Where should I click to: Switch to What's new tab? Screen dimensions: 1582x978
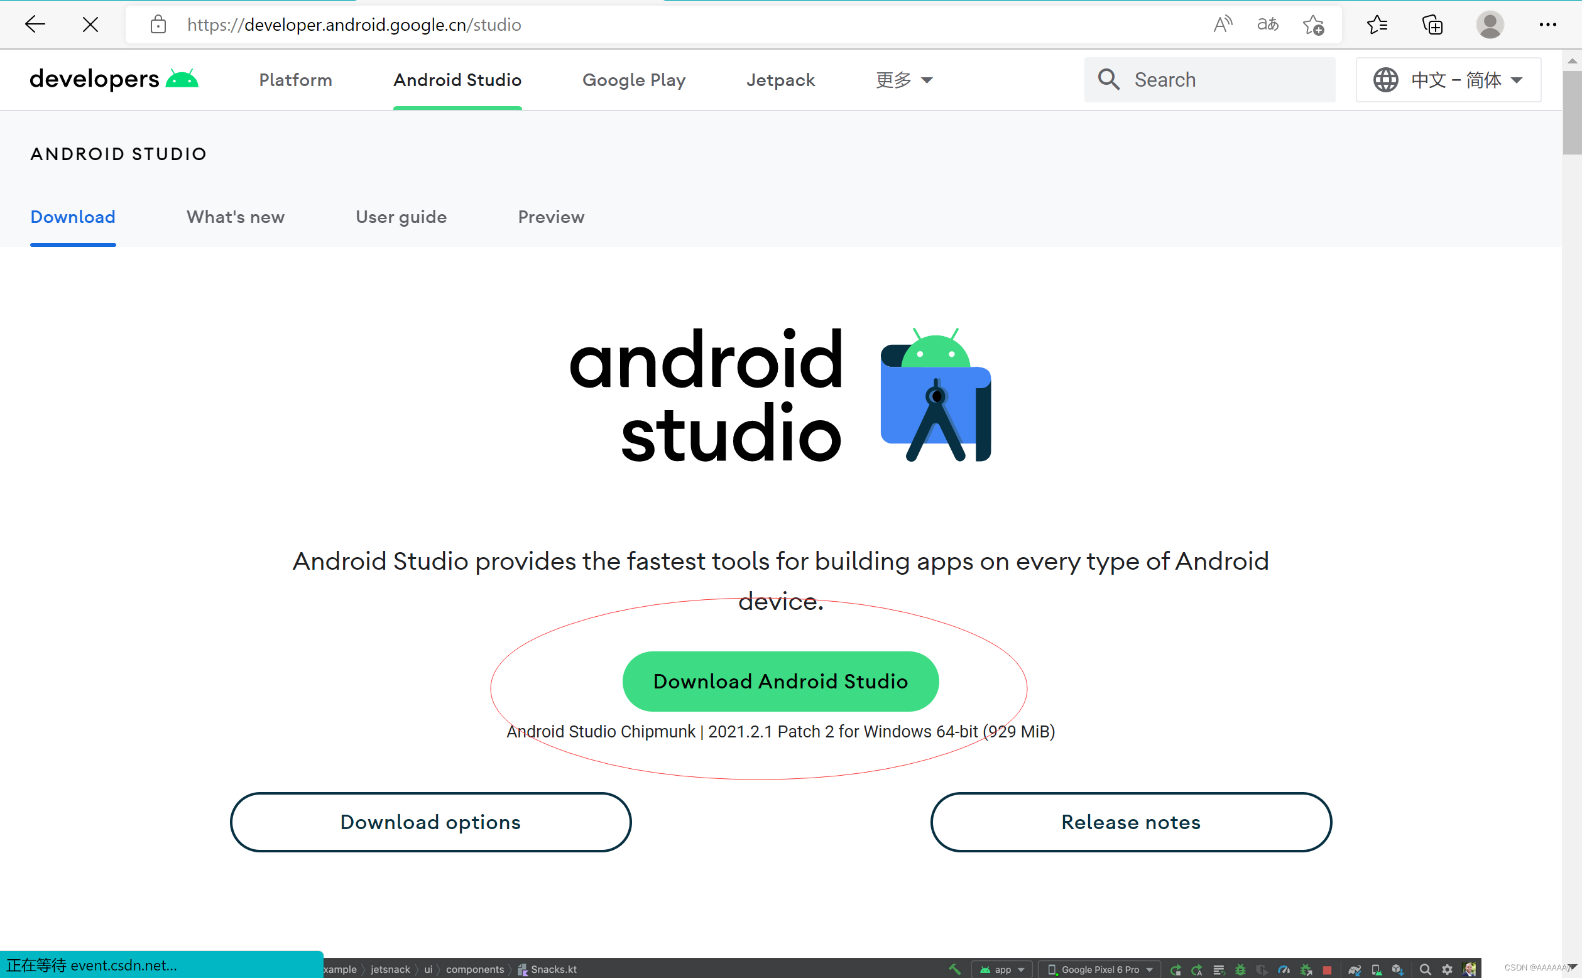point(236,217)
